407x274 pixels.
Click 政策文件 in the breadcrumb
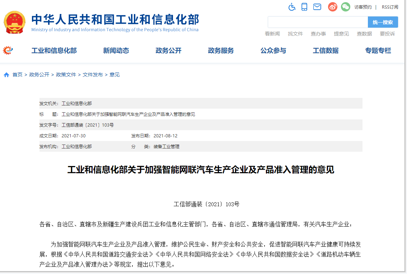[x=66, y=75]
